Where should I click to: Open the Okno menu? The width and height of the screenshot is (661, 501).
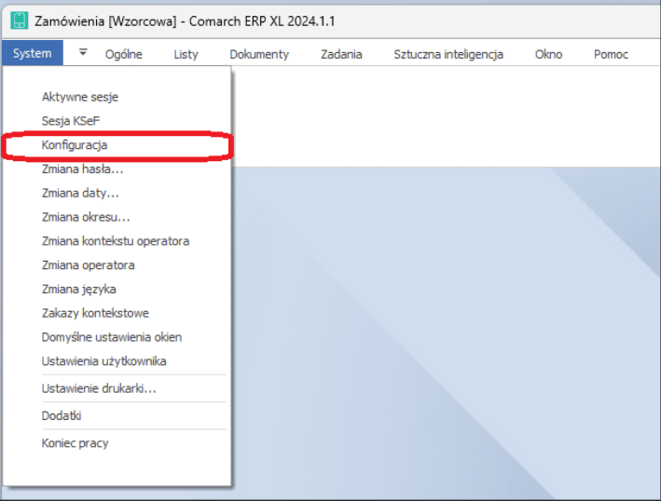tap(548, 54)
